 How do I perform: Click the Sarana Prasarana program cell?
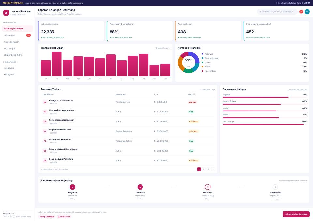tap(124, 131)
